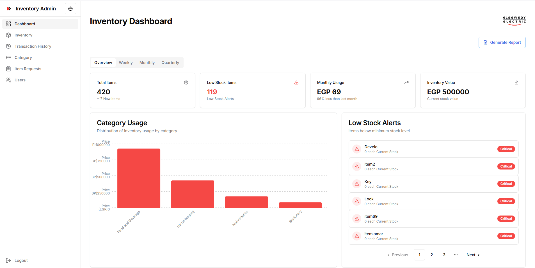This screenshot has height=268, width=535.
Task: Open the Inventory page from sidebar
Action: [23, 35]
